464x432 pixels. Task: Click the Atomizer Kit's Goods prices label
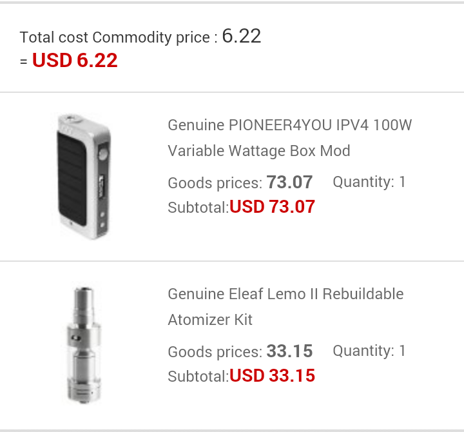click(215, 352)
